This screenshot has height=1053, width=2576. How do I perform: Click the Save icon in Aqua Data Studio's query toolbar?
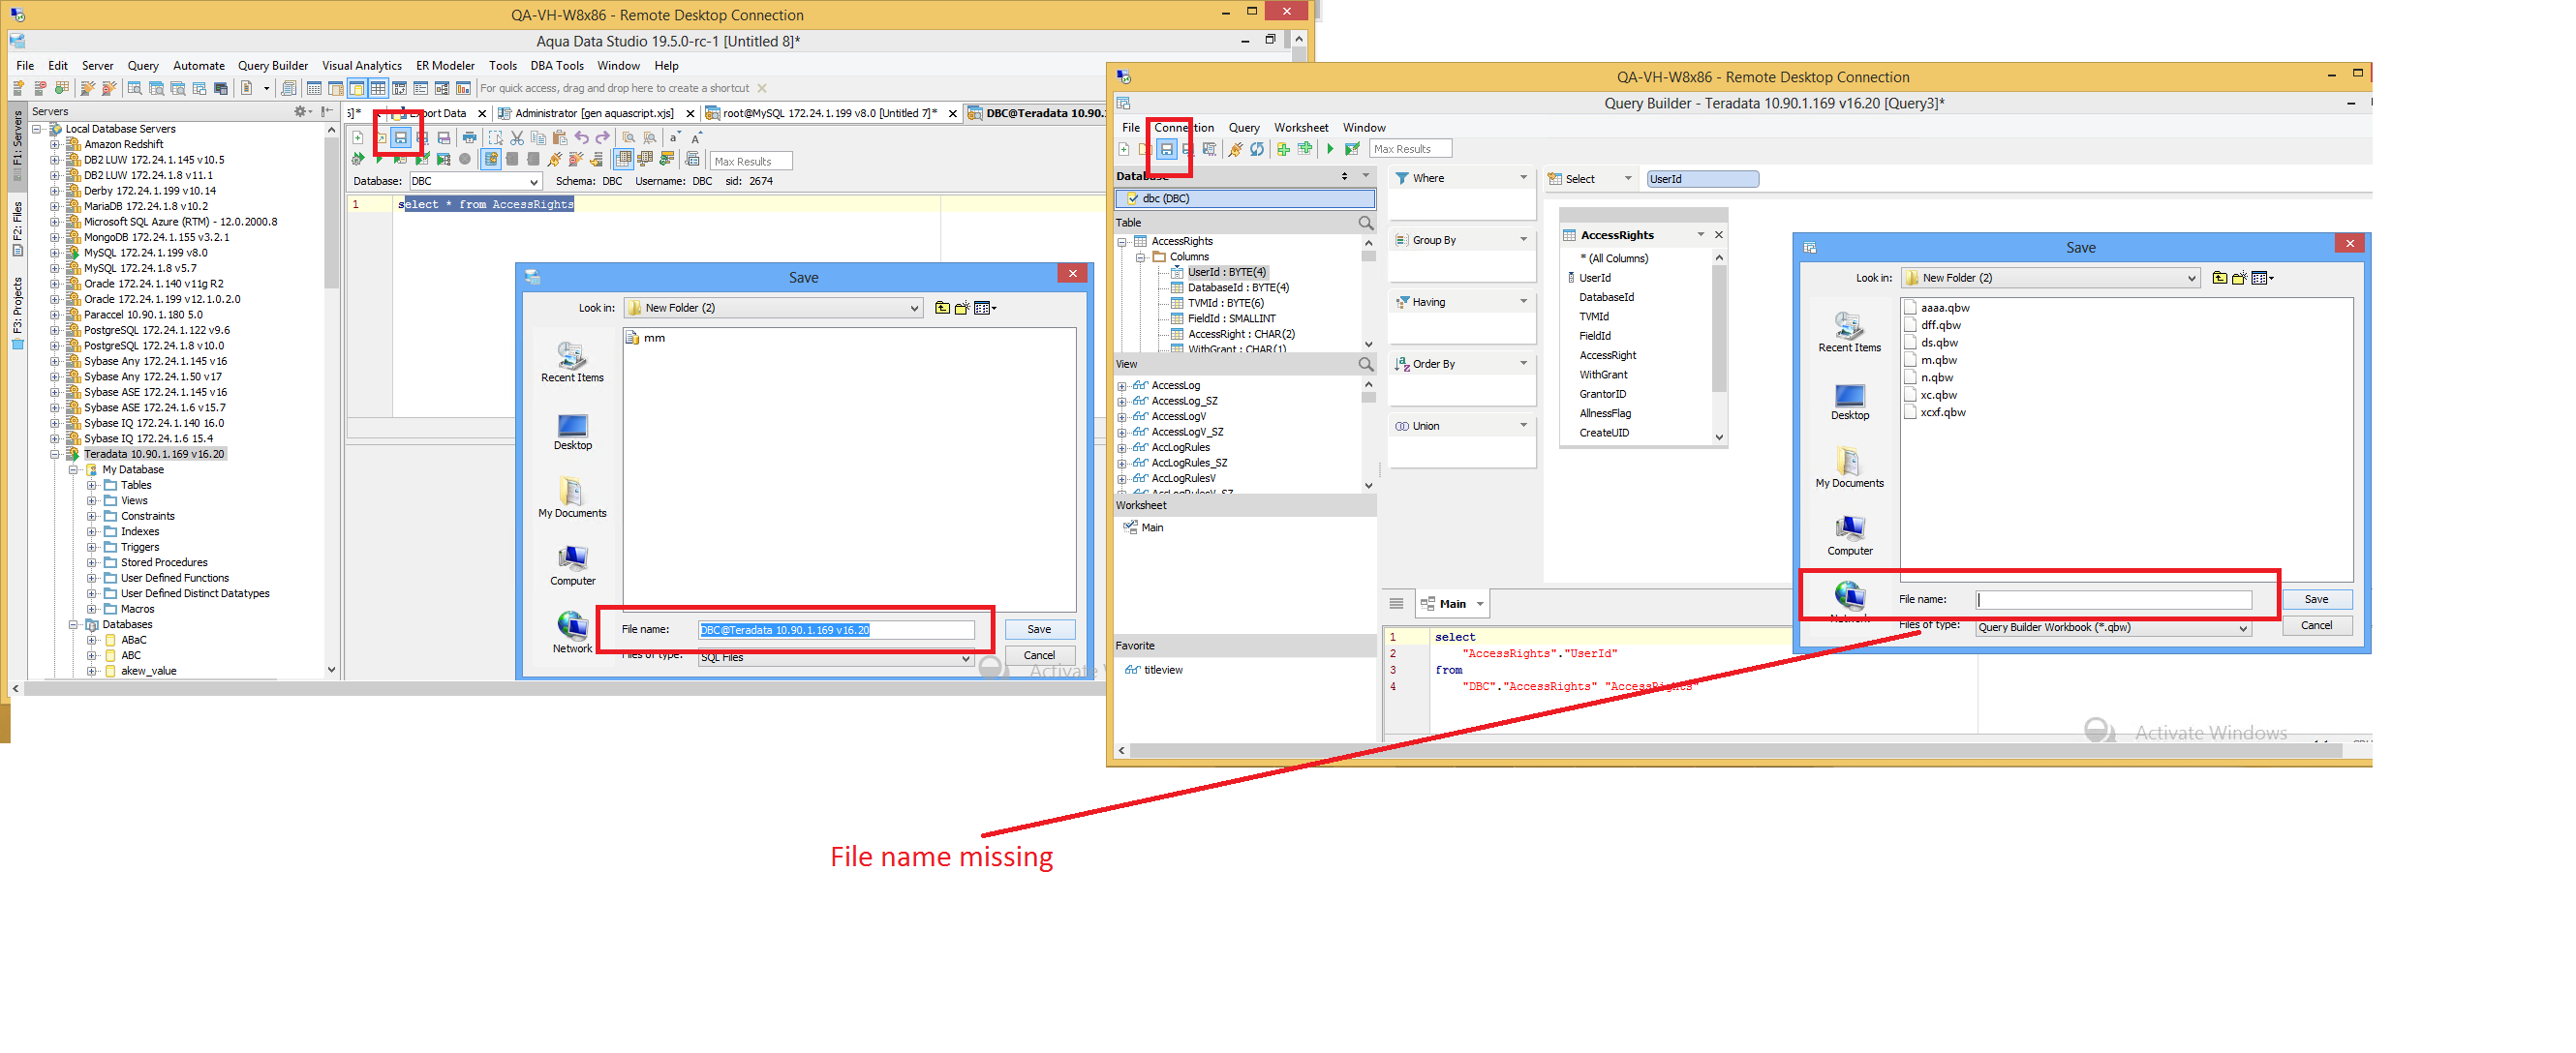point(401,137)
